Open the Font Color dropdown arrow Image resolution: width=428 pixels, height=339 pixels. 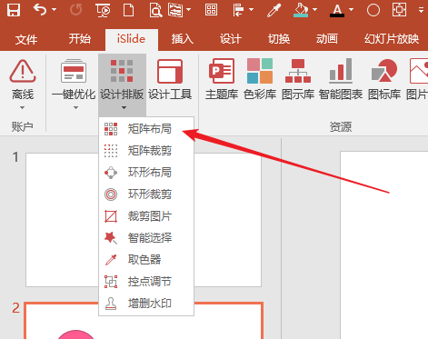(351, 10)
